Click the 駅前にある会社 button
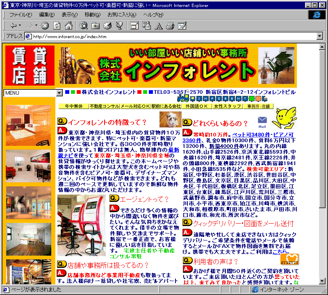Image resolution: width=328 pixels, height=295 pixels. pos(166,106)
